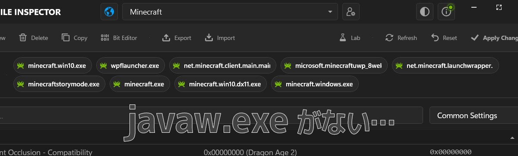Open the Lab flask tool

[x=350, y=38]
